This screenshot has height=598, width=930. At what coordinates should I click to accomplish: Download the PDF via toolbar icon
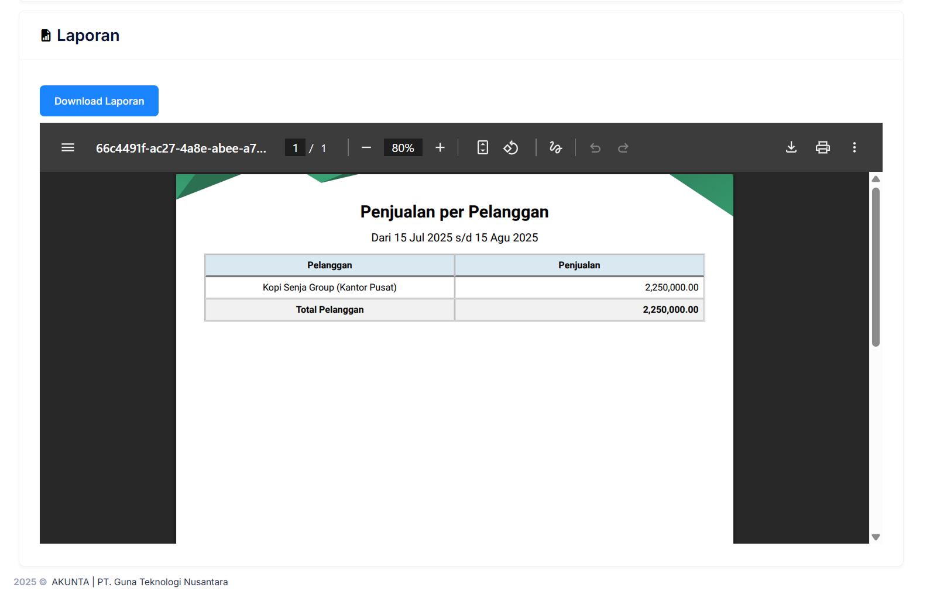791,147
